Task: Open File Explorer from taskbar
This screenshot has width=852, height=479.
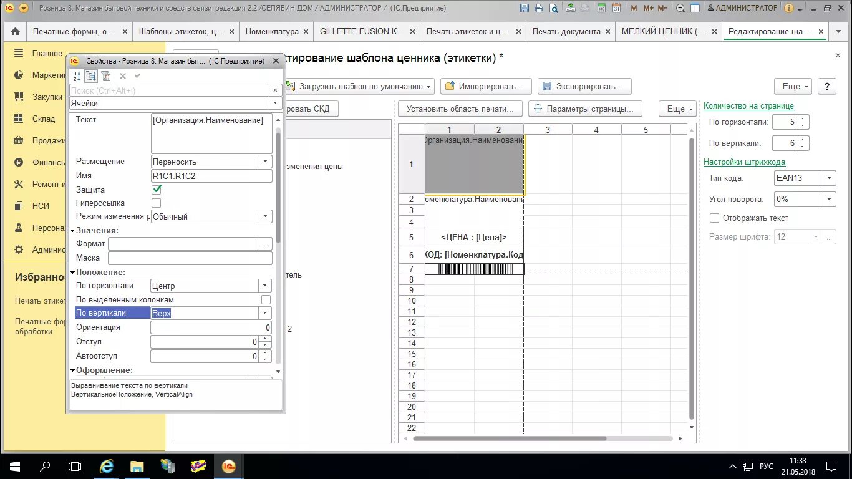Action: tap(137, 467)
